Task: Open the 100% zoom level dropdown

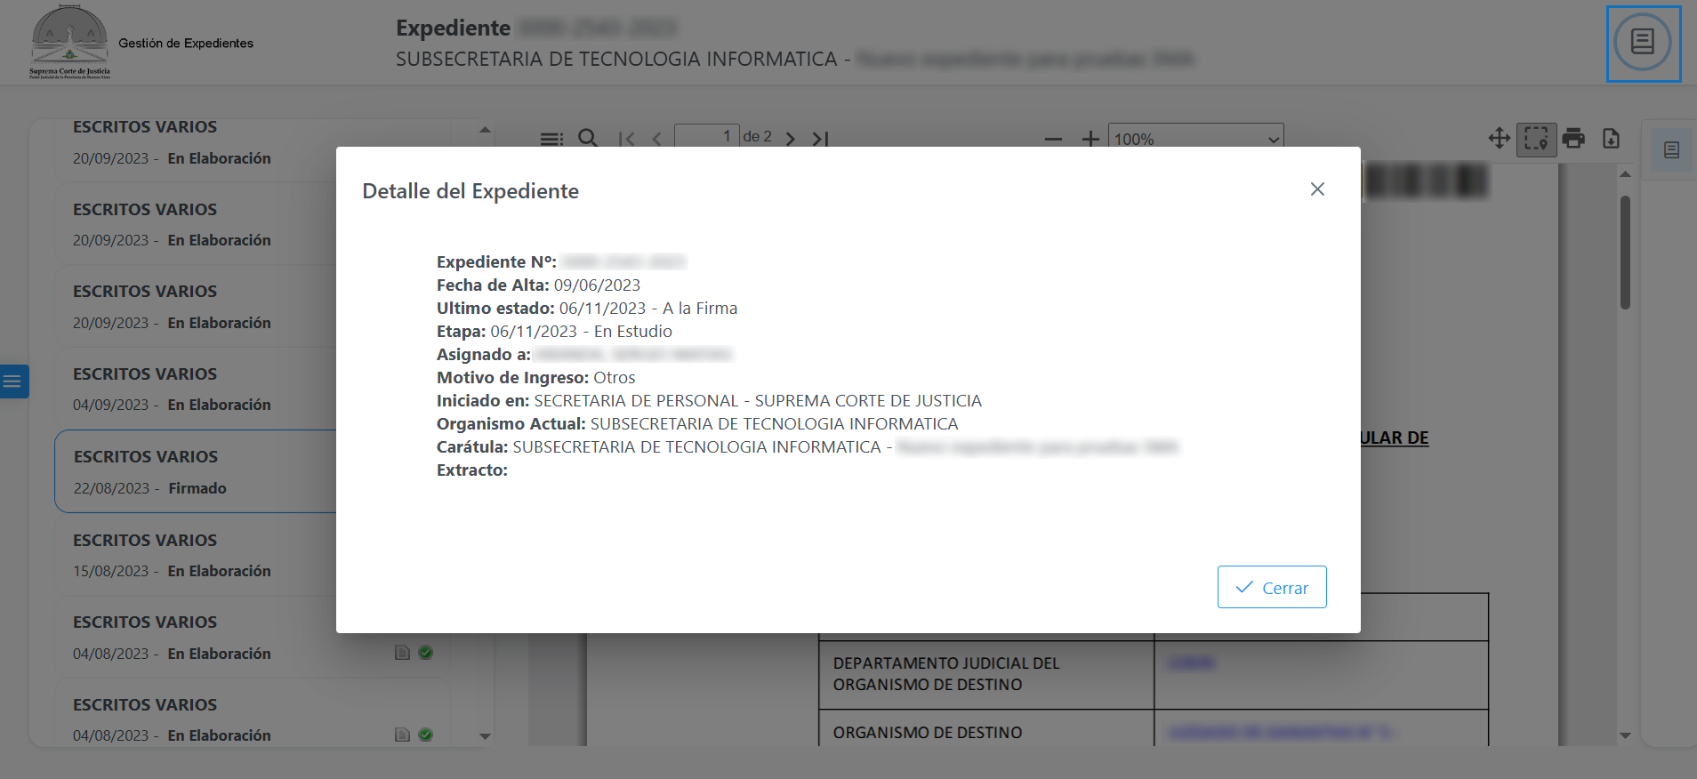Action: (x=1195, y=139)
